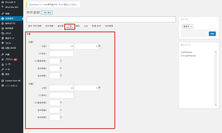Click the envelope icon for お問い合わせ
This screenshot has height=133, width=222.
point(3,48)
